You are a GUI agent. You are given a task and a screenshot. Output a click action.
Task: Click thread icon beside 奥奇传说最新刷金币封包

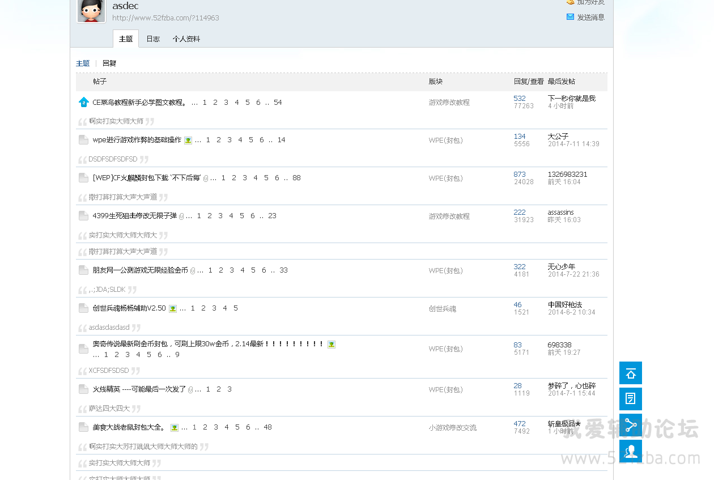(x=83, y=349)
